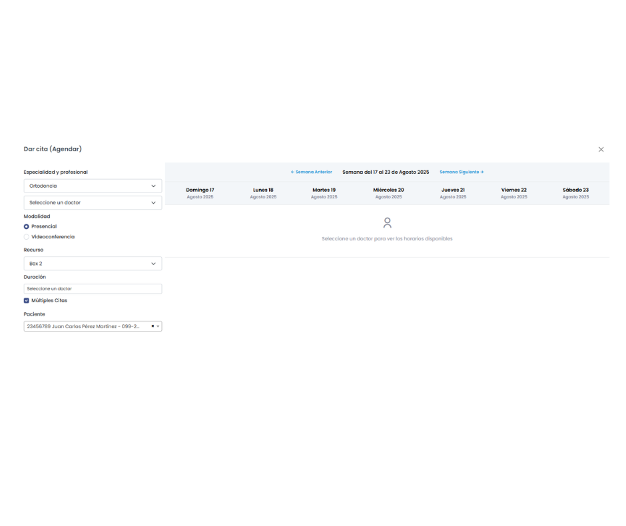
Task: Navigate to Semana Siguiente
Action: pos(462,172)
